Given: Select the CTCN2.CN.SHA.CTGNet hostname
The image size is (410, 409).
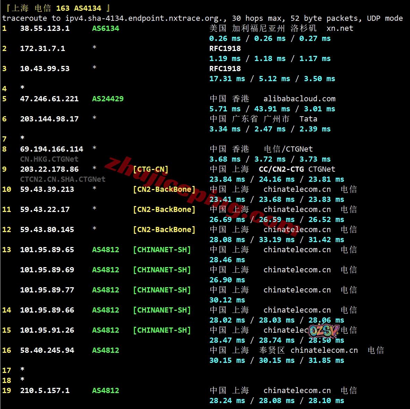Looking at the screenshot, I should pos(63,179).
